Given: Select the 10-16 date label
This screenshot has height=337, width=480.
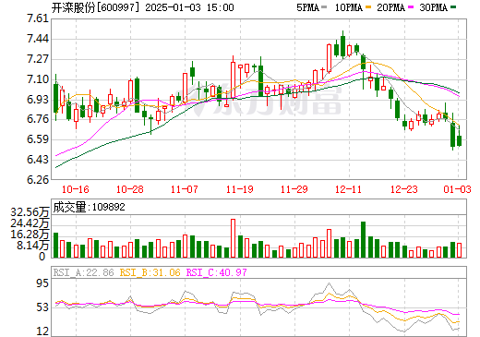Looking at the screenshot, I should pyautogui.click(x=76, y=189).
